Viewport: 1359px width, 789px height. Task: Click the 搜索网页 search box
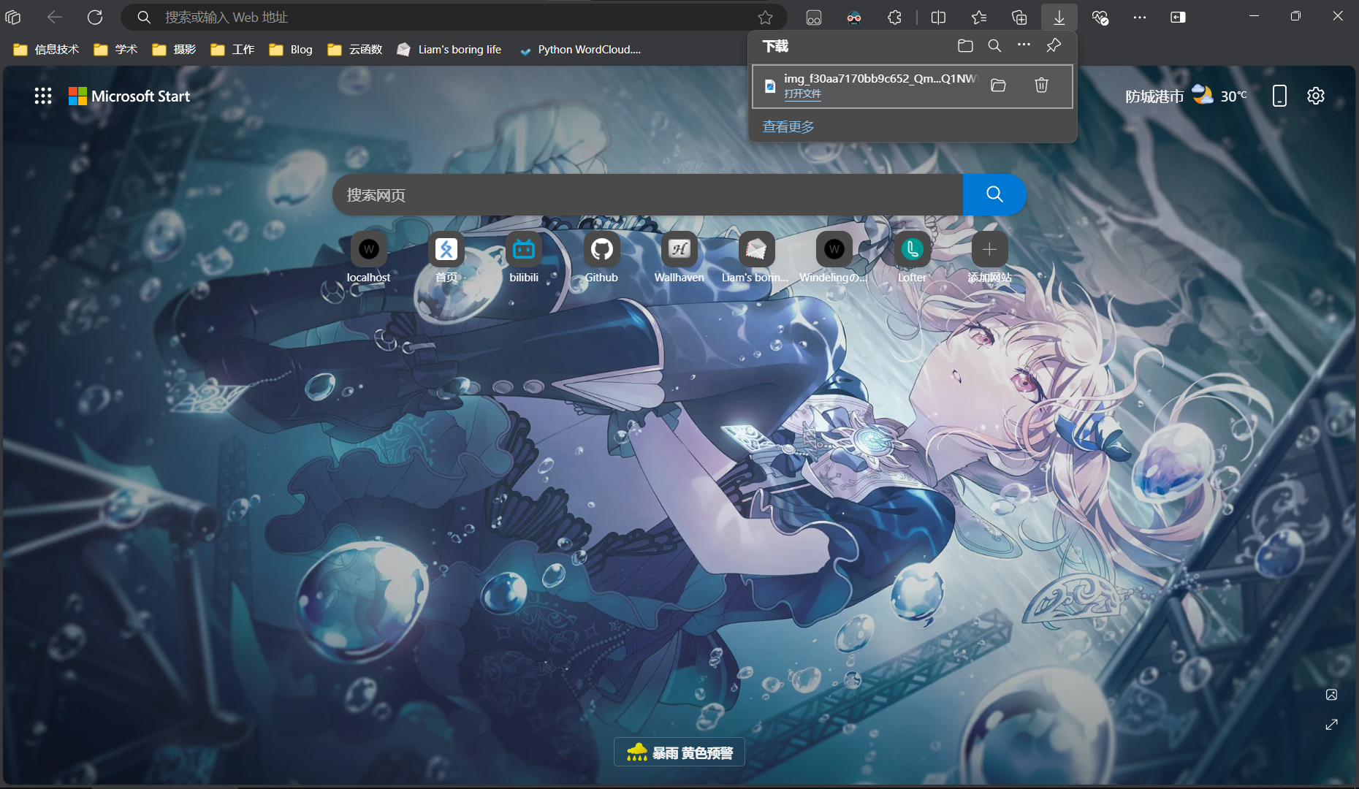click(x=647, y=194)
